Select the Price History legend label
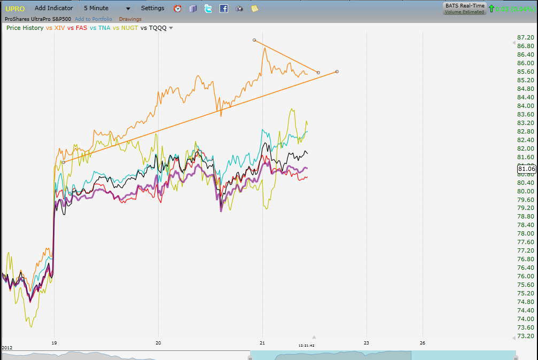This screenshot has height=360, width=538. [x=25, y=28]
